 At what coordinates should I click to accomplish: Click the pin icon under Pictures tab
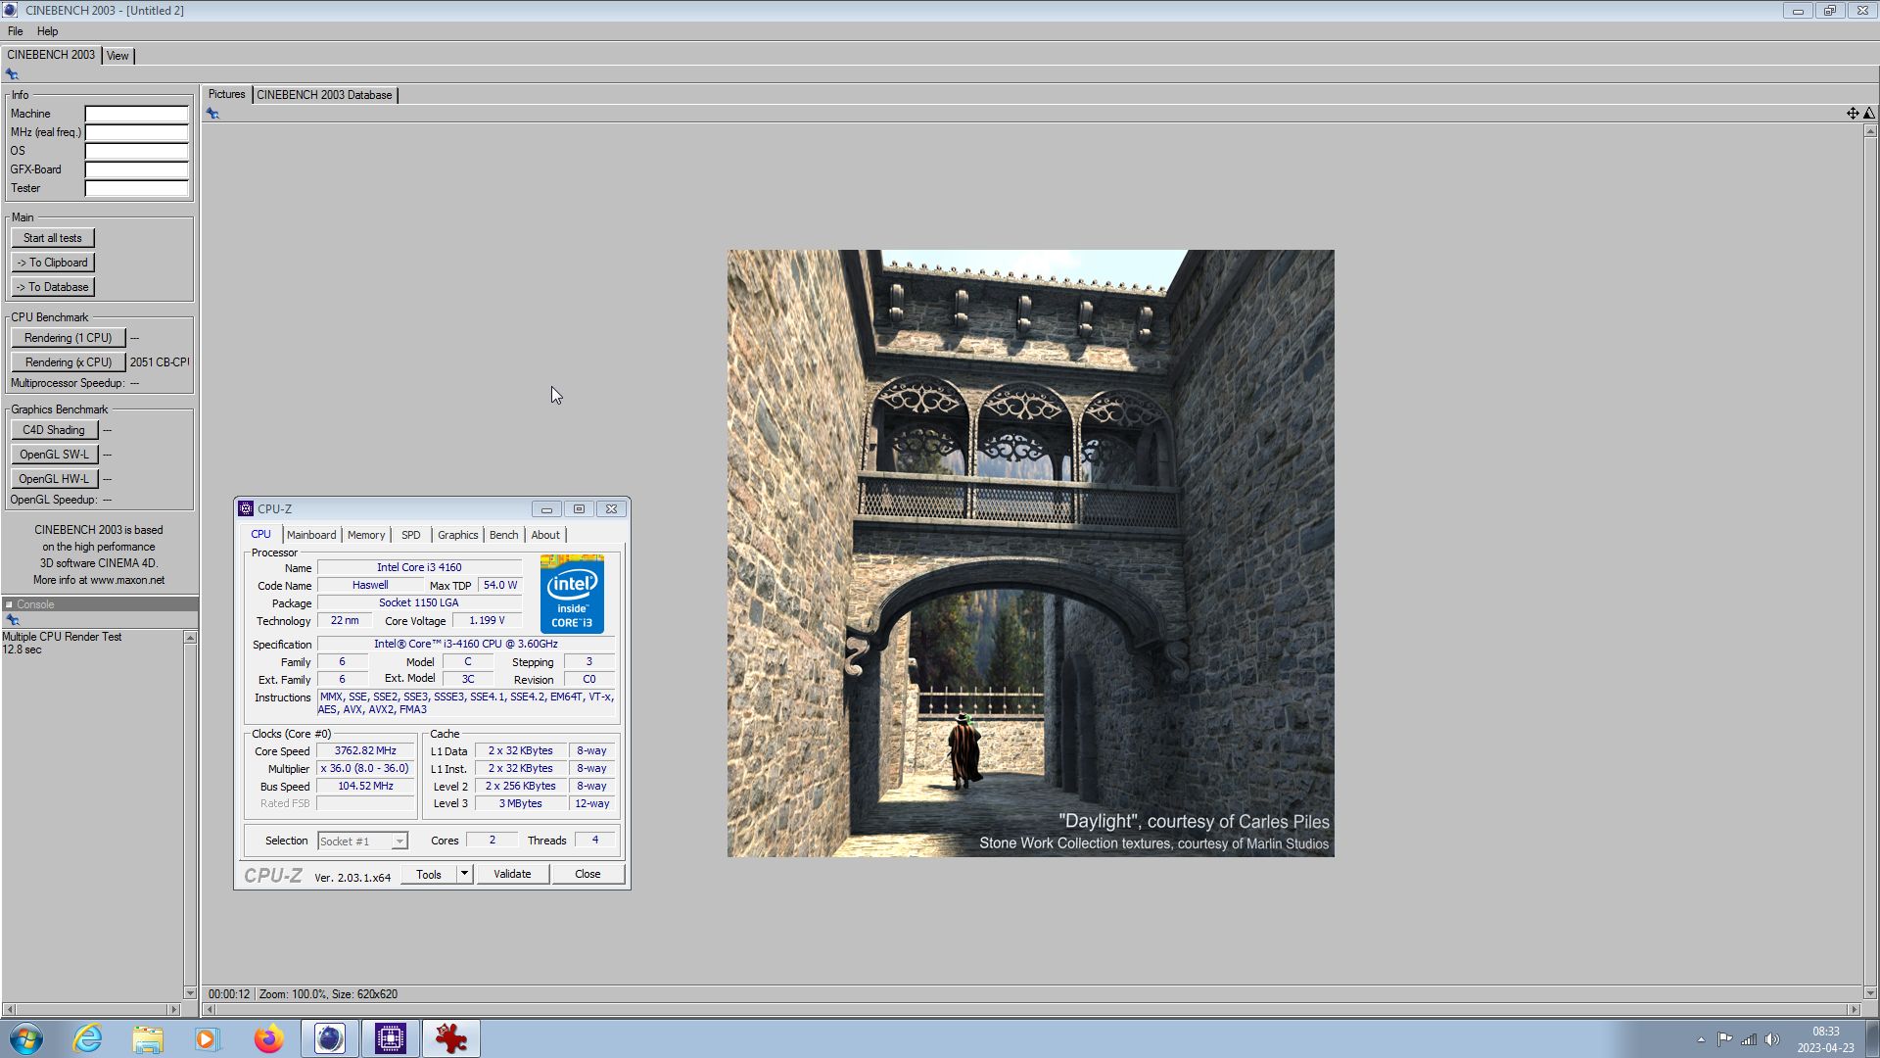[212, 114]
